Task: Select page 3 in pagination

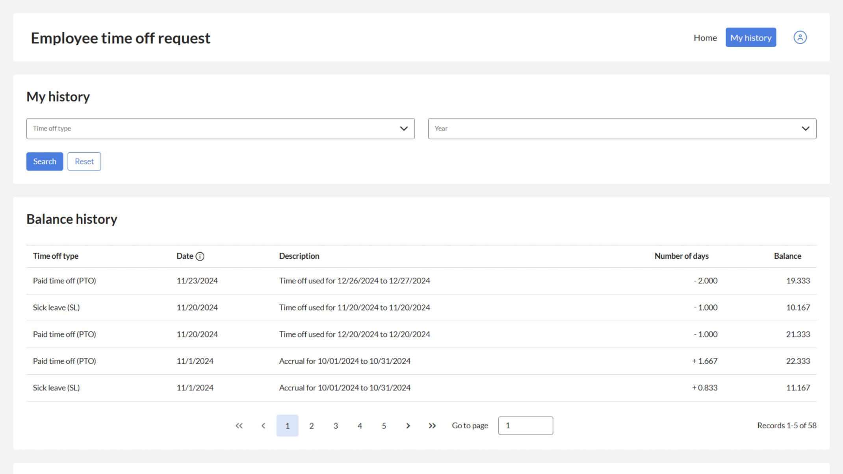Action: [336, 426]
